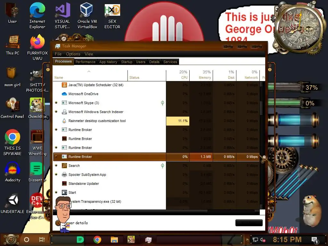Open File Explorer from the taskbar

pos(114,240)
